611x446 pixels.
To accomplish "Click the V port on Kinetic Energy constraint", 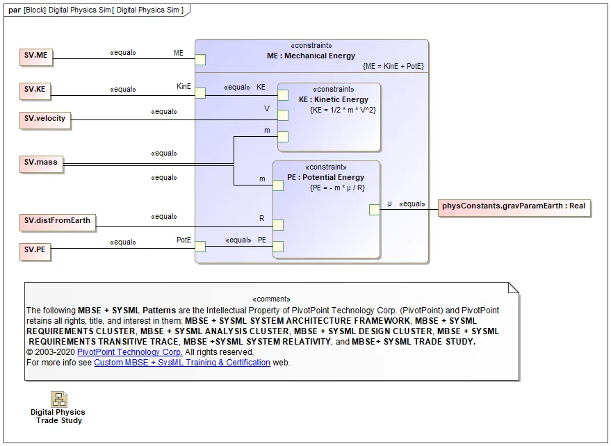I will [283, 115].
